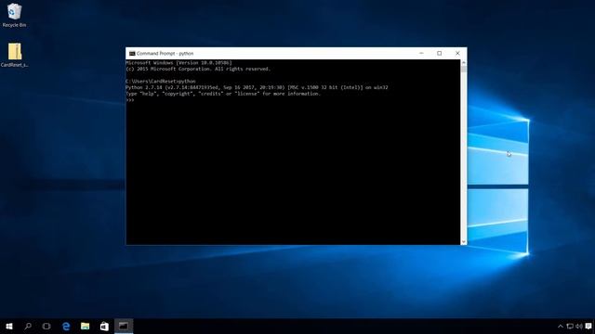Click the scrollbar up arrow in Command Prompt
The width and height of the screenshot is (595, 334).
pos(464,62)
